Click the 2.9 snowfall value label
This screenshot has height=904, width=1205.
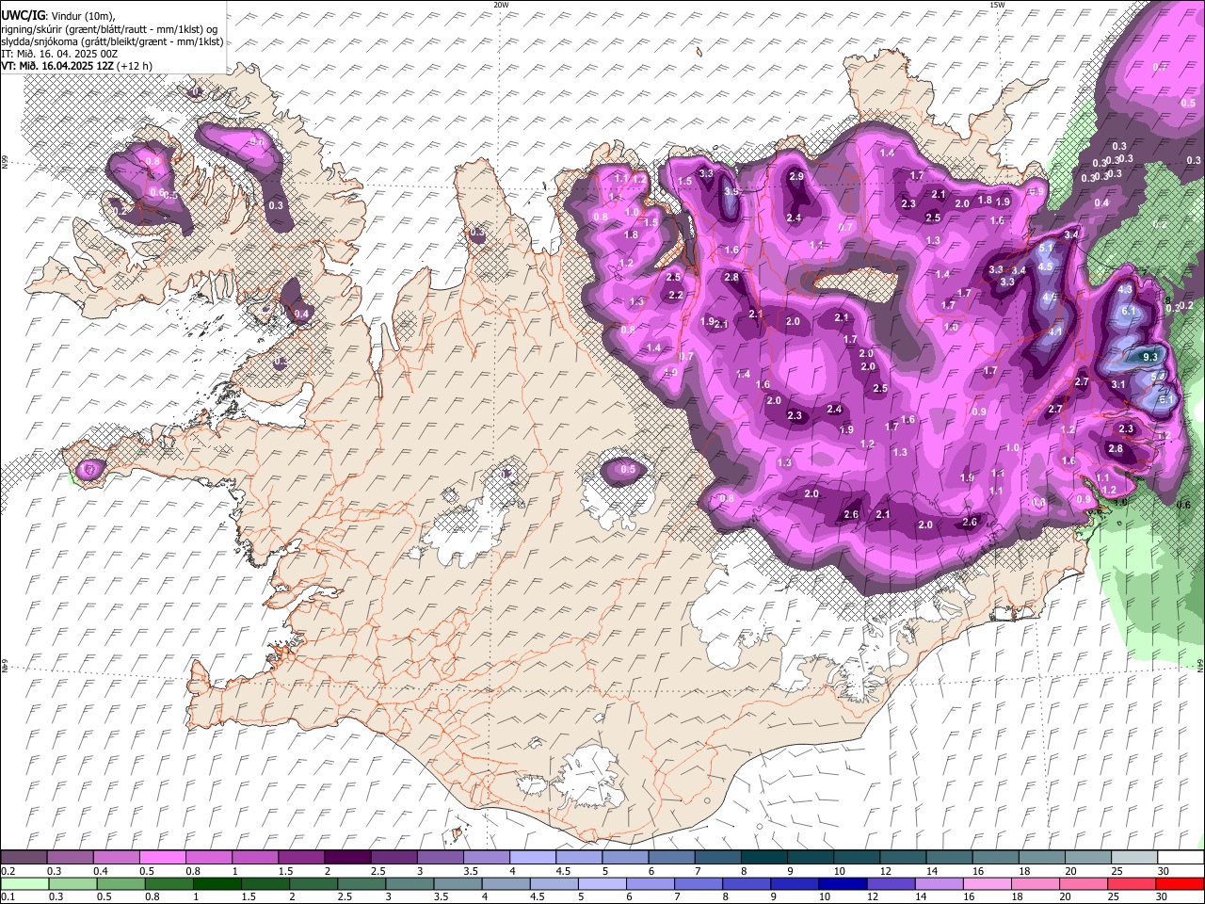click(x=796, y=177)
